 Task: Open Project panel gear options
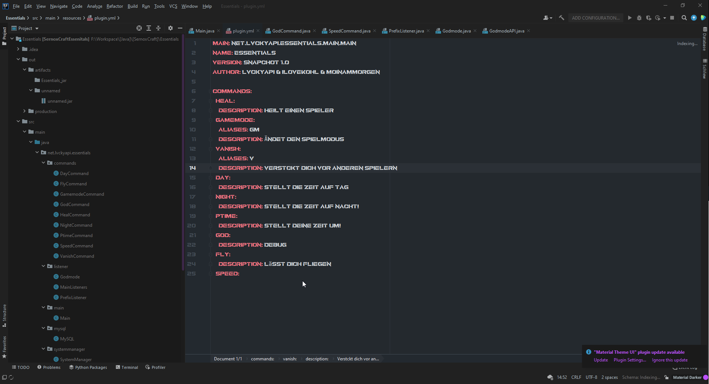click(x=170, y=28)
